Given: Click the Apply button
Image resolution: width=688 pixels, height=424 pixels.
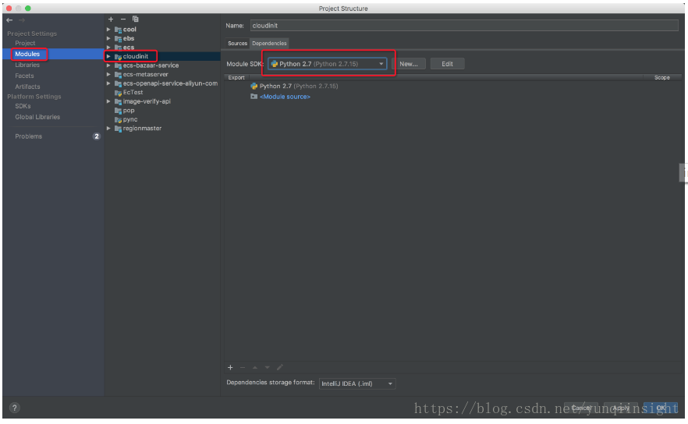Looking at the screenshot, I should (x=621, y=408).
